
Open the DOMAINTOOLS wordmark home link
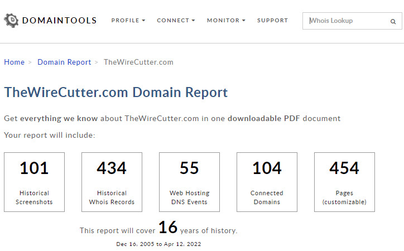tap(59, 20)
